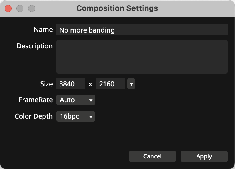The image size is (235, 169).
Task: Click the FrameRate label
Action: tap(35, 100)
